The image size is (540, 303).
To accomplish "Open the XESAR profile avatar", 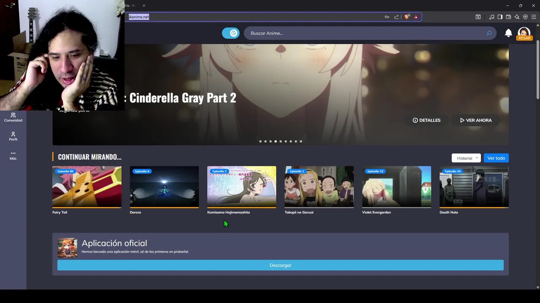I will 524,33.
